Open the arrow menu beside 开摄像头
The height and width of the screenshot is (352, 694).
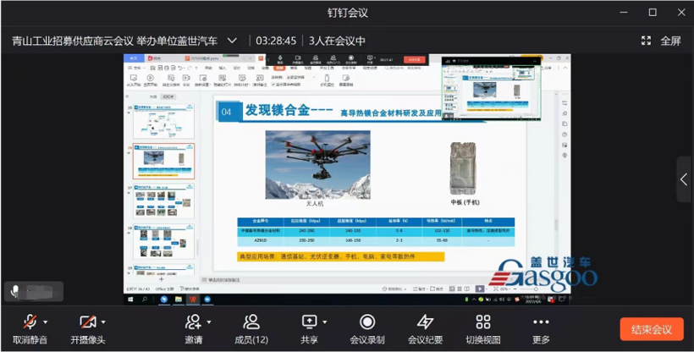pos(103,322)
